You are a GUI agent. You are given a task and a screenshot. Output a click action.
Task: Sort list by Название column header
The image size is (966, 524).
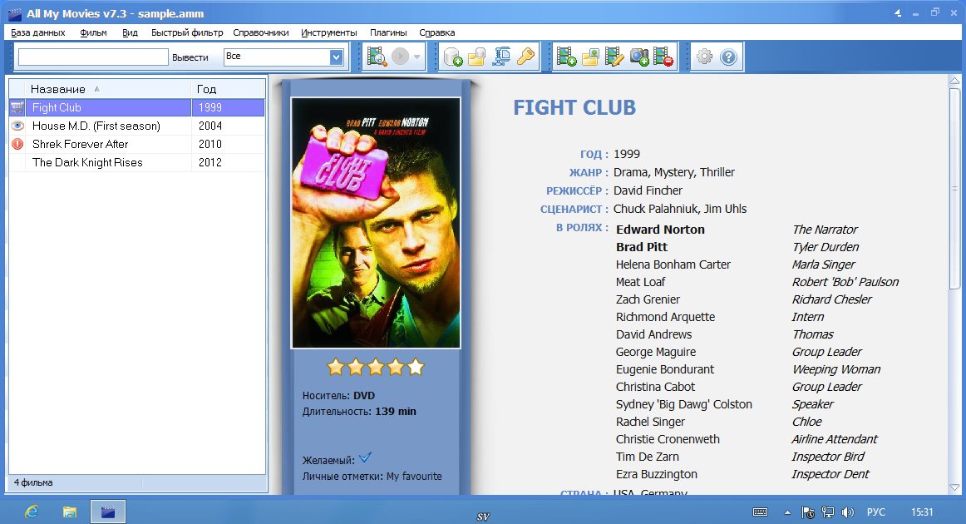[108, 89]
